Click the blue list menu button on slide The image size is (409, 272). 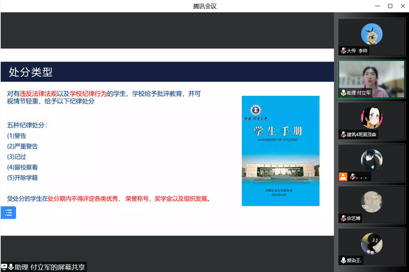9,212
